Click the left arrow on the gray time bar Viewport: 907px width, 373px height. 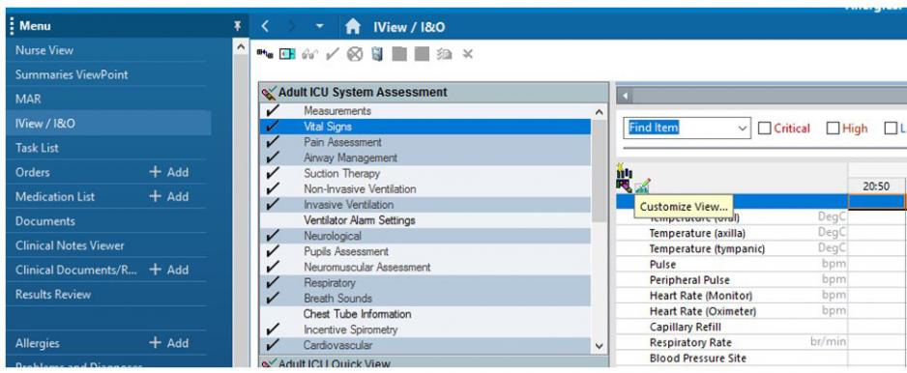point(626,95)
